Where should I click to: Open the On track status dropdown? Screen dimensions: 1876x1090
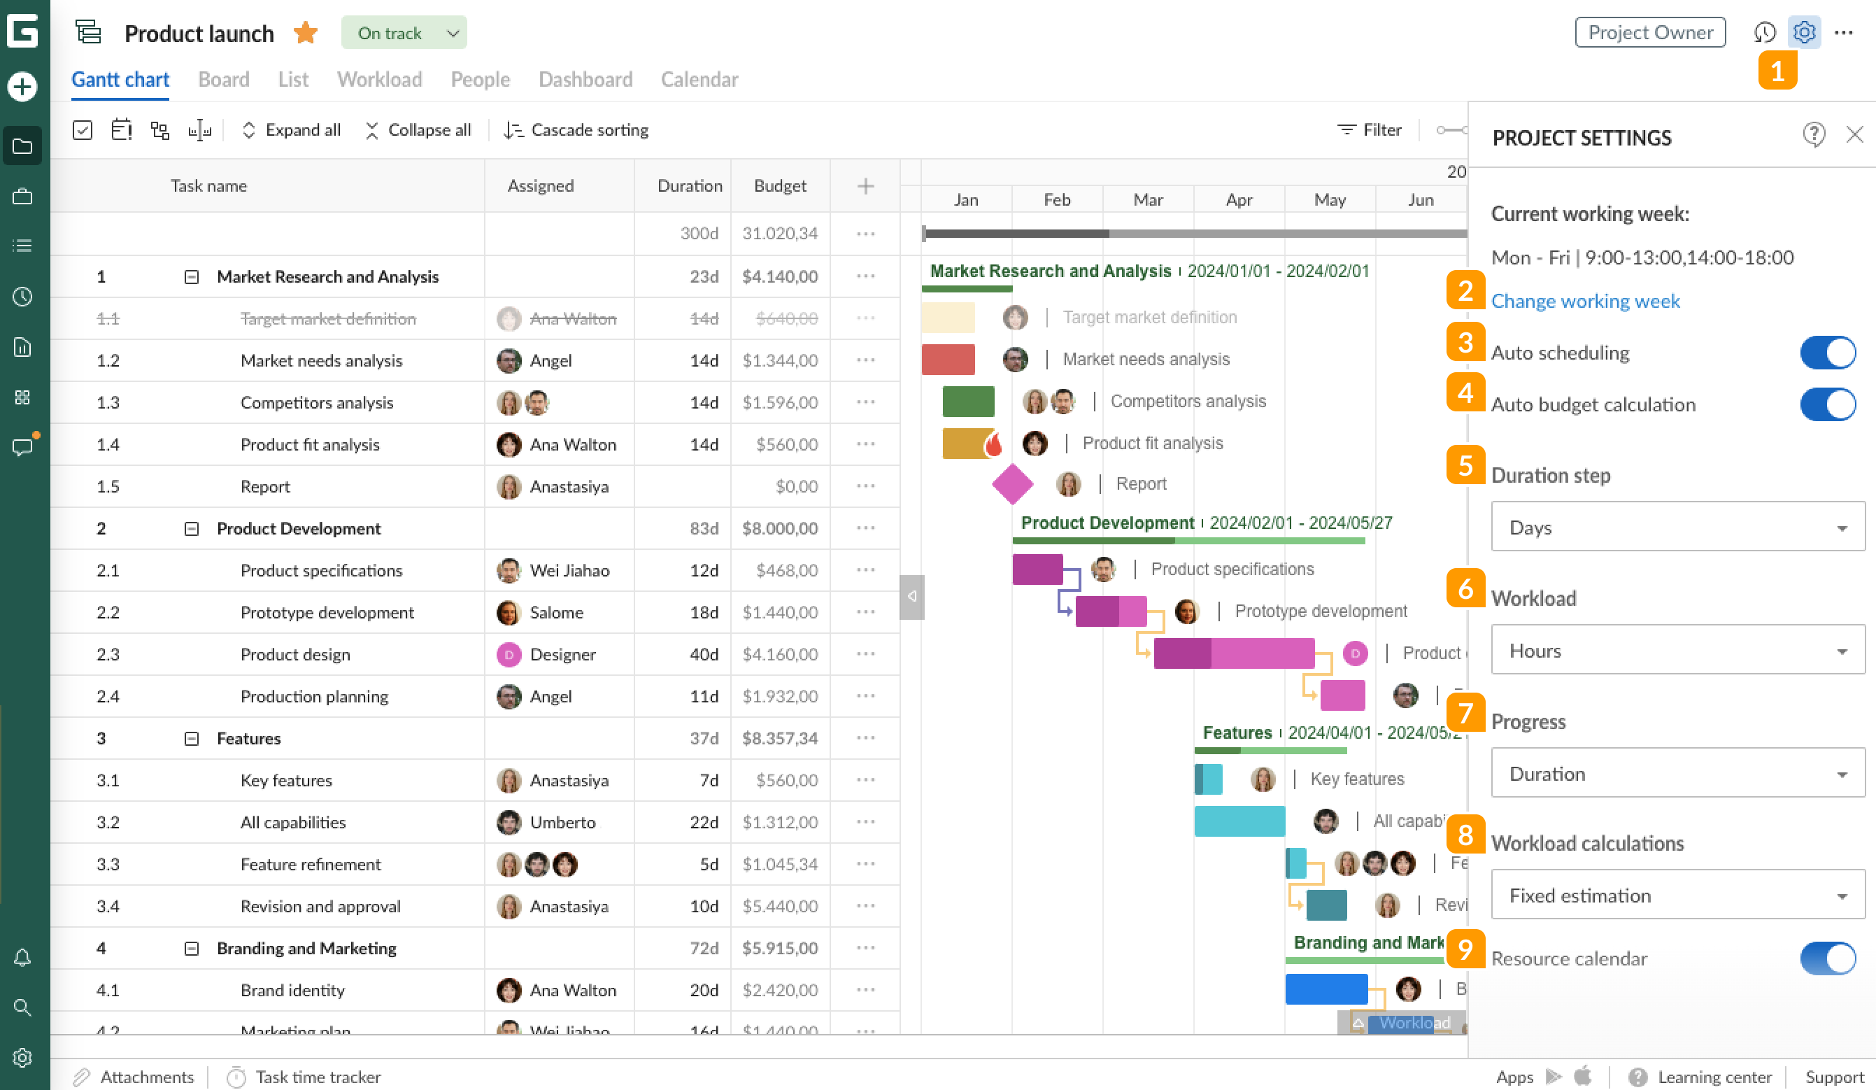click(404, 32)
